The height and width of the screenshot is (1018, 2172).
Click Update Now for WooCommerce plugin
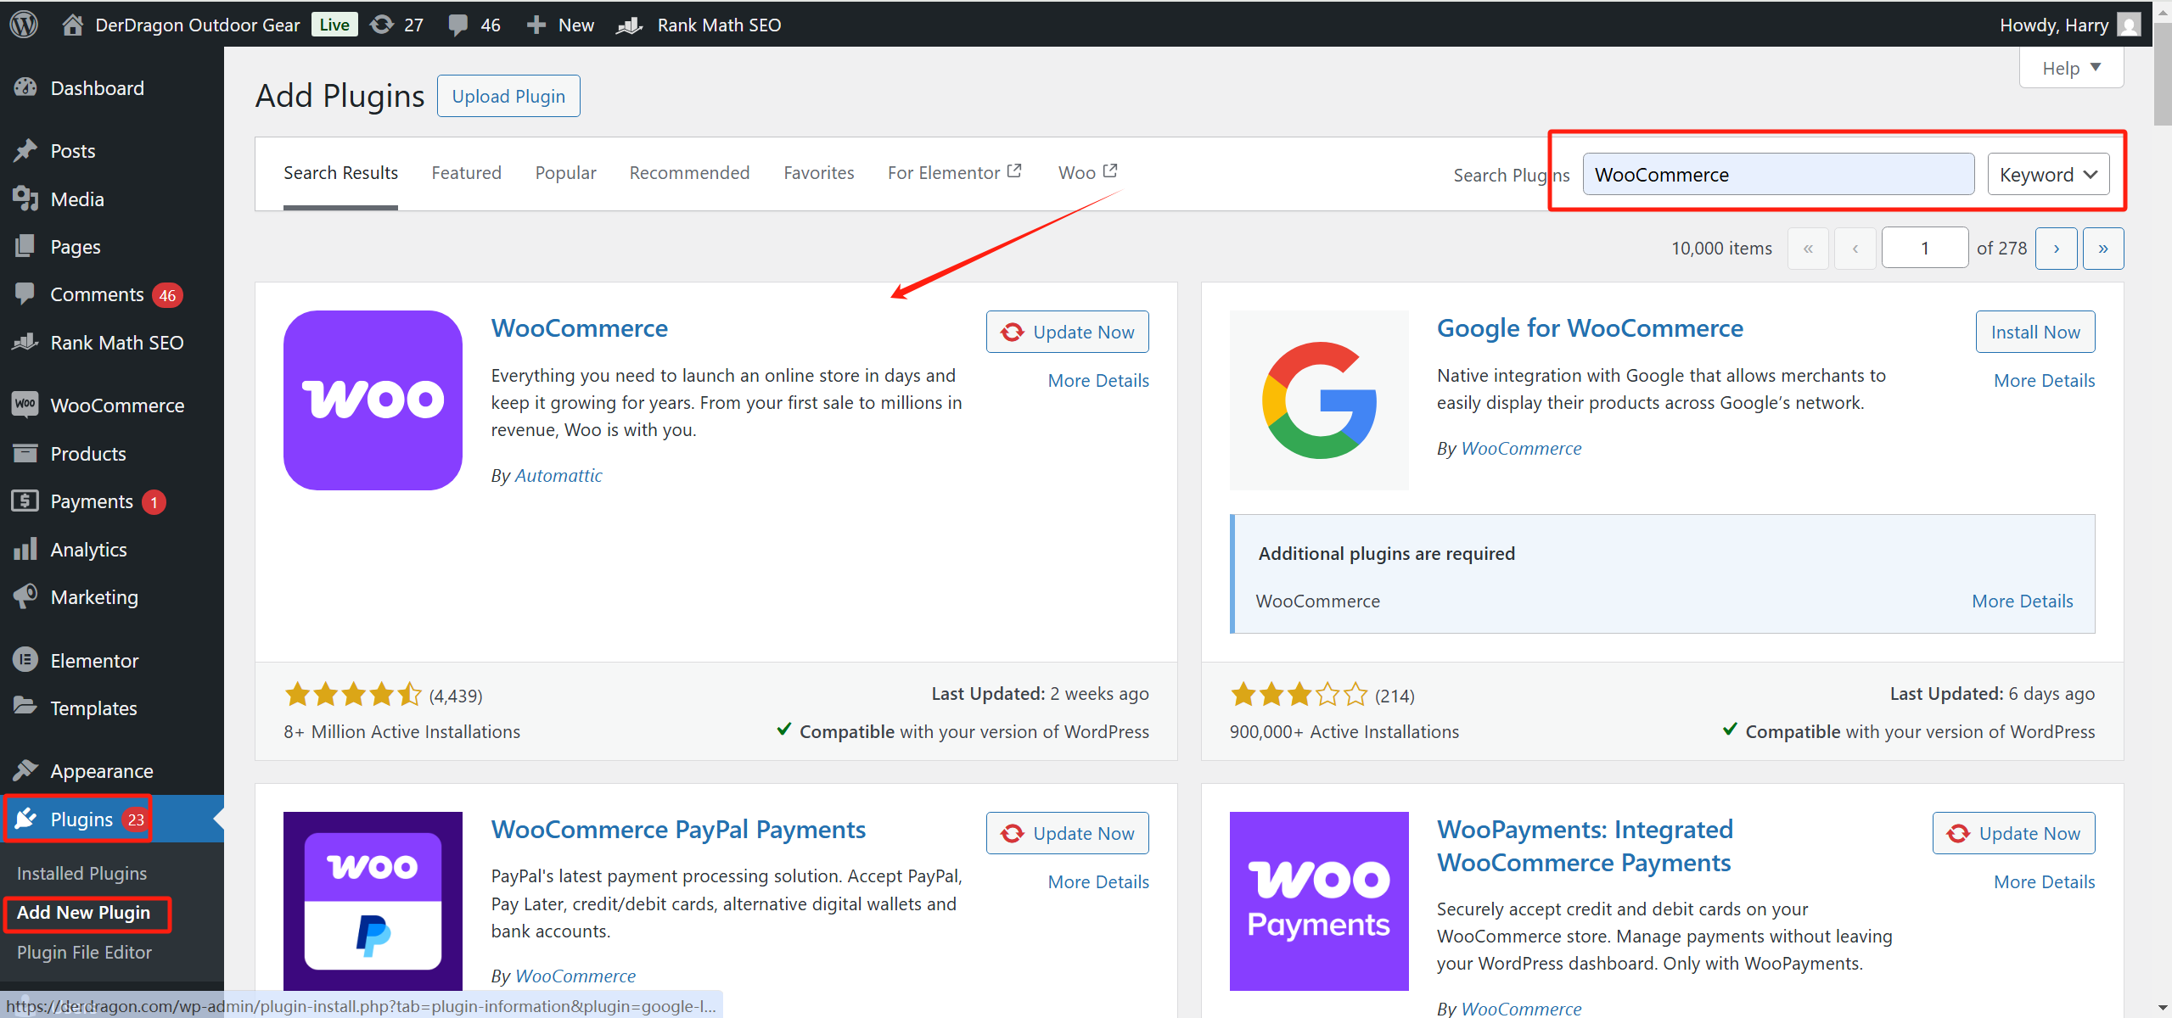tap(1067, 332)
